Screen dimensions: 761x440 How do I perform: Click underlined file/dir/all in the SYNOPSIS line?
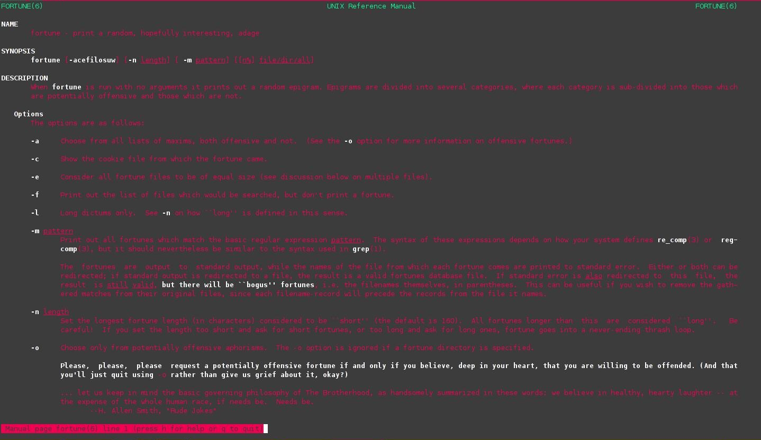tap(286, 60)
